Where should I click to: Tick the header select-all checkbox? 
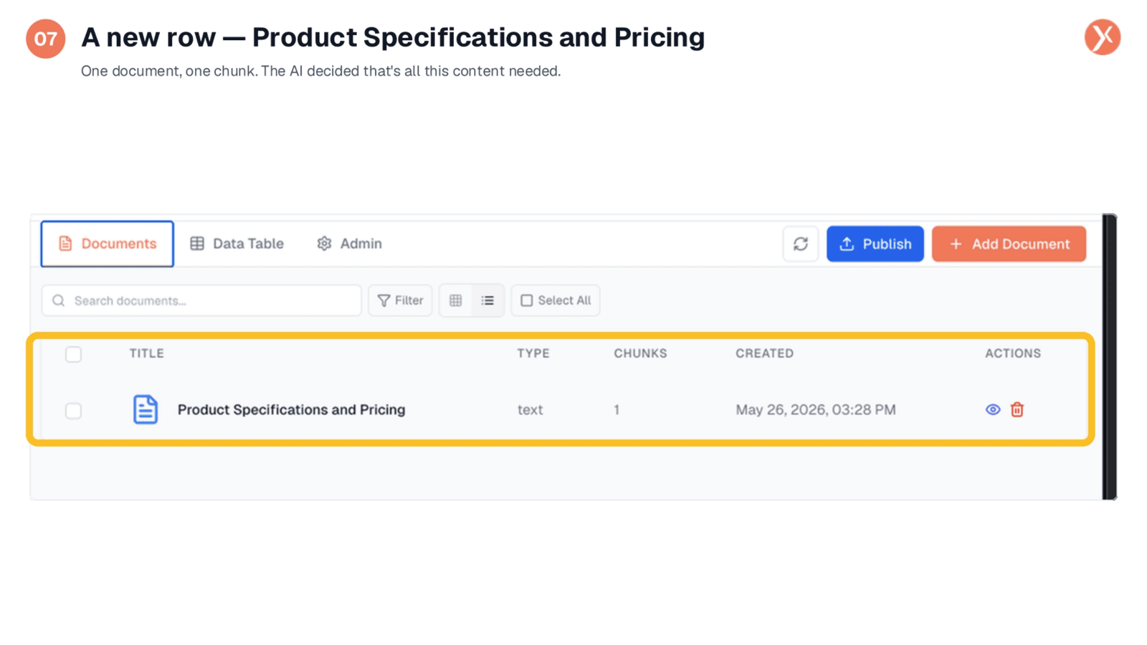pos(73,354)
